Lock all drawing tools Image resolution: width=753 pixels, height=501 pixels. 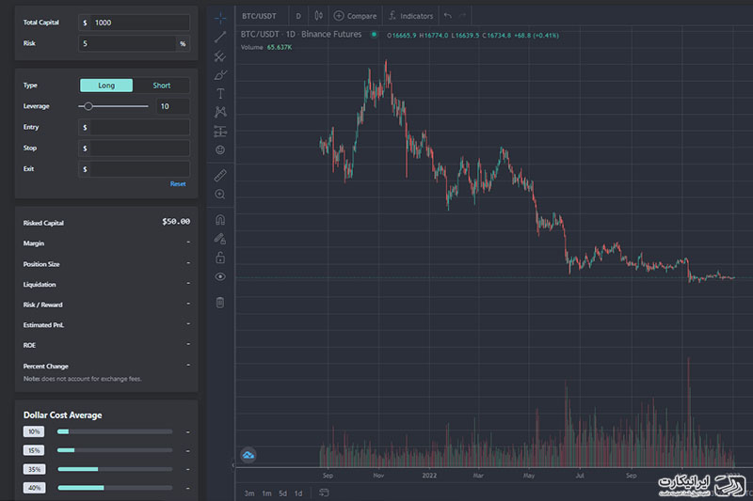[220, 258]
